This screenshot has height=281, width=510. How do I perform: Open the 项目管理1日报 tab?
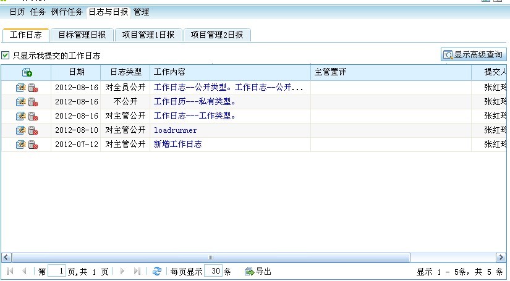pos(148,35)
